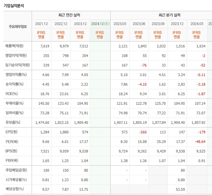The image size is (212, 195).
Task: Click the 영업이익률(%) row label
Action: (16, 74)
